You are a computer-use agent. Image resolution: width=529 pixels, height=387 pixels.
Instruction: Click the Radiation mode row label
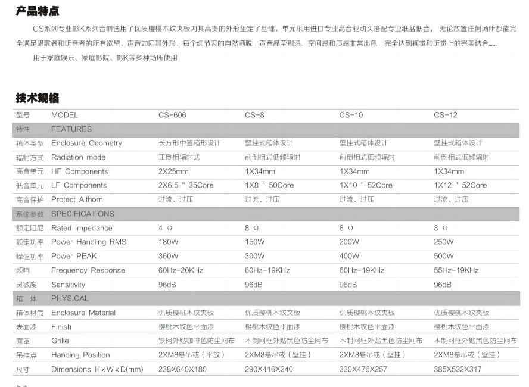tap(78, 157)
